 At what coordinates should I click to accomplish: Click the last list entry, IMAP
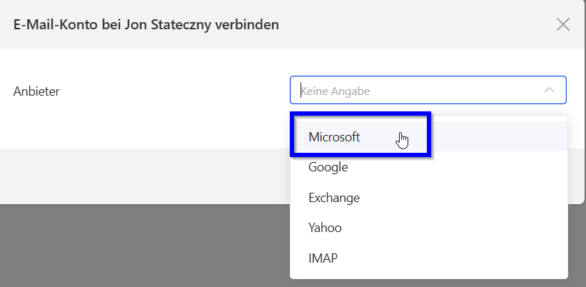(x=323, y=258)
